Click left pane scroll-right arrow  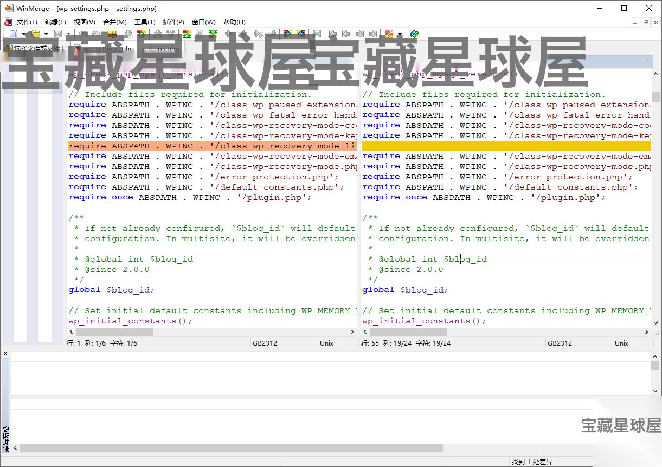click(x=352, y=332)
